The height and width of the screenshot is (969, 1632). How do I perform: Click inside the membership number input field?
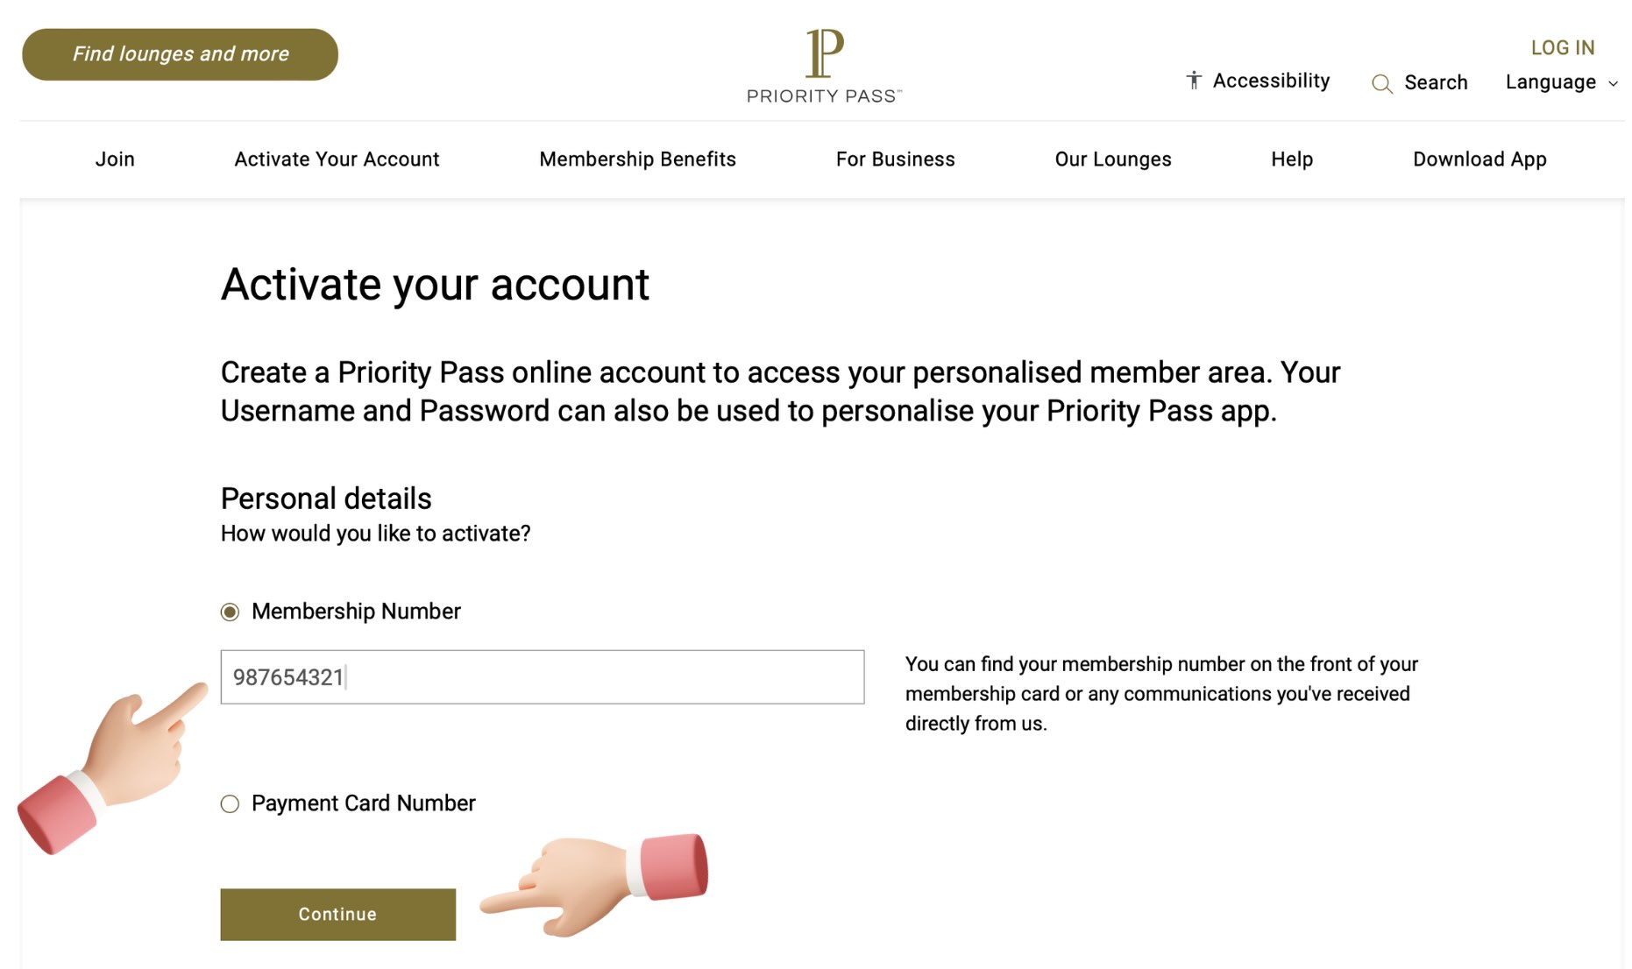click(542, 677)
